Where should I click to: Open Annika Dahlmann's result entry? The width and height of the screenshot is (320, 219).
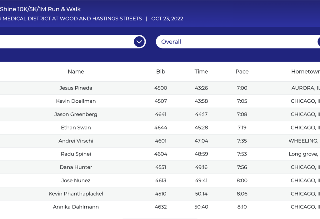[x=76, y=207]
